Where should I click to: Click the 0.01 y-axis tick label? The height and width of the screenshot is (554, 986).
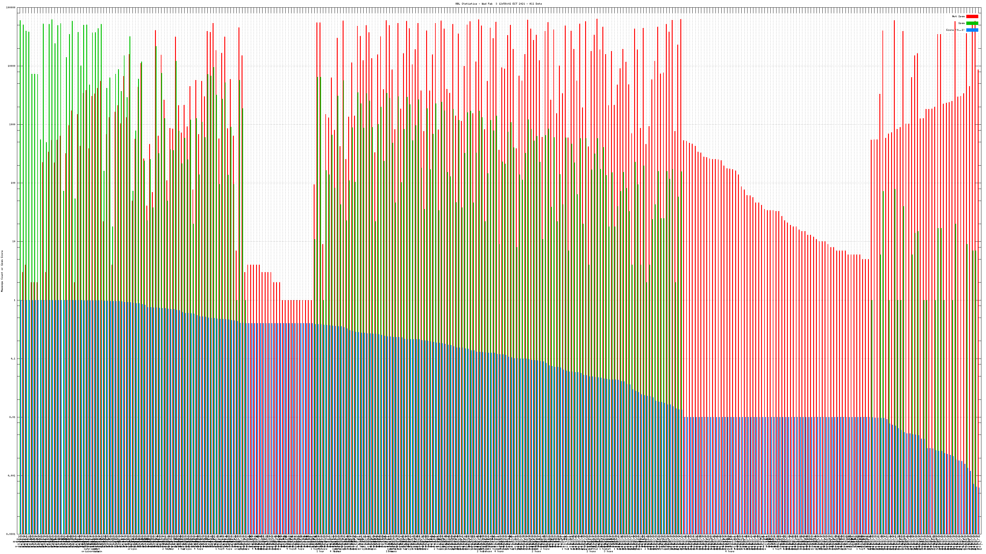click(x=12, y=417)
